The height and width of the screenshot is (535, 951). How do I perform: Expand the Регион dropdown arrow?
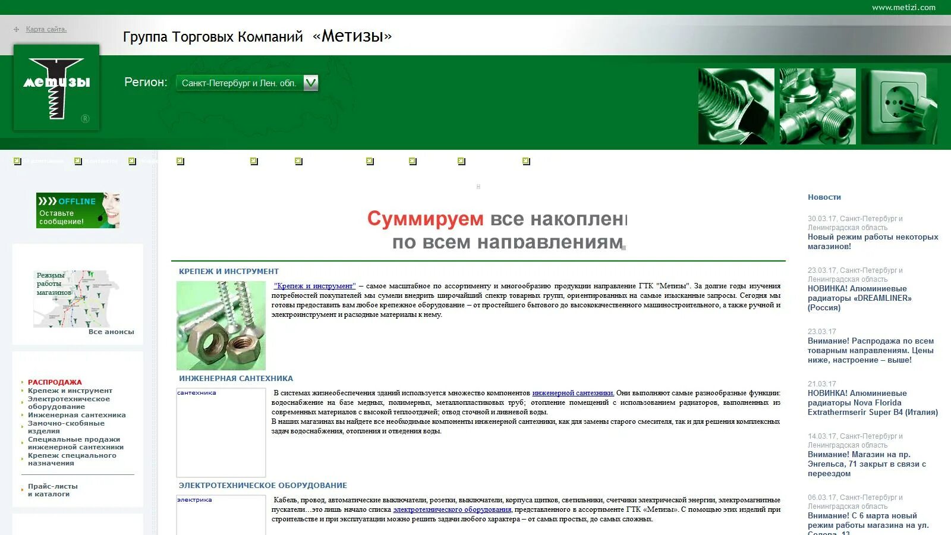click(x=311, y=83)
